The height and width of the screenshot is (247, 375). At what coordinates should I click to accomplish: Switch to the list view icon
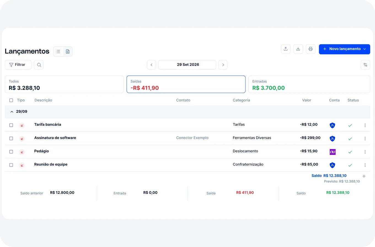pyautogui.click(x=58, y=51)
